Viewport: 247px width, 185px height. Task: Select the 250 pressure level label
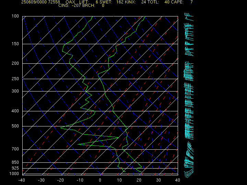pyautogui.click(x=15, y=78)
